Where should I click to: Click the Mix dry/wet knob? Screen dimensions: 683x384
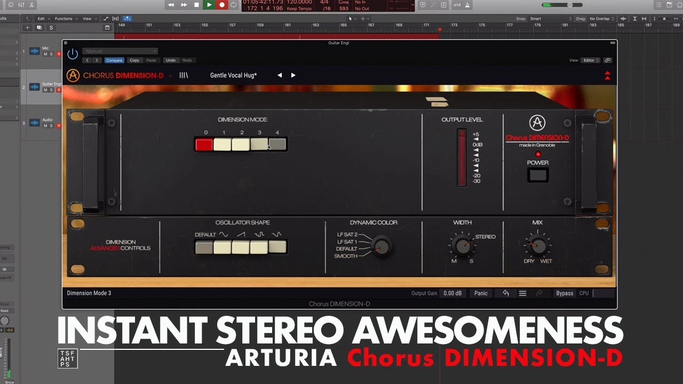tap(538, 245)
